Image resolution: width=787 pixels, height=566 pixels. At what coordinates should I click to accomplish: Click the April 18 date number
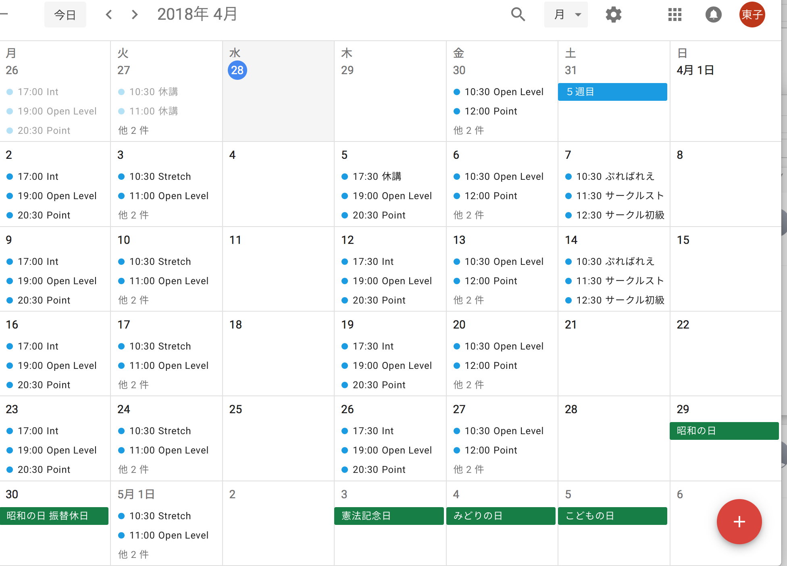coord(235,325)
